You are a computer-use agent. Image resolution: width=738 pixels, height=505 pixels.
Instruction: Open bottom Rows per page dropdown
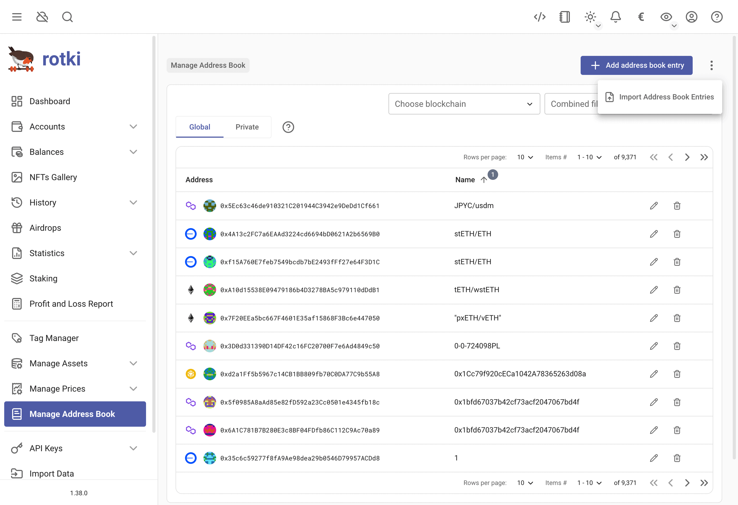coord(525,483)
